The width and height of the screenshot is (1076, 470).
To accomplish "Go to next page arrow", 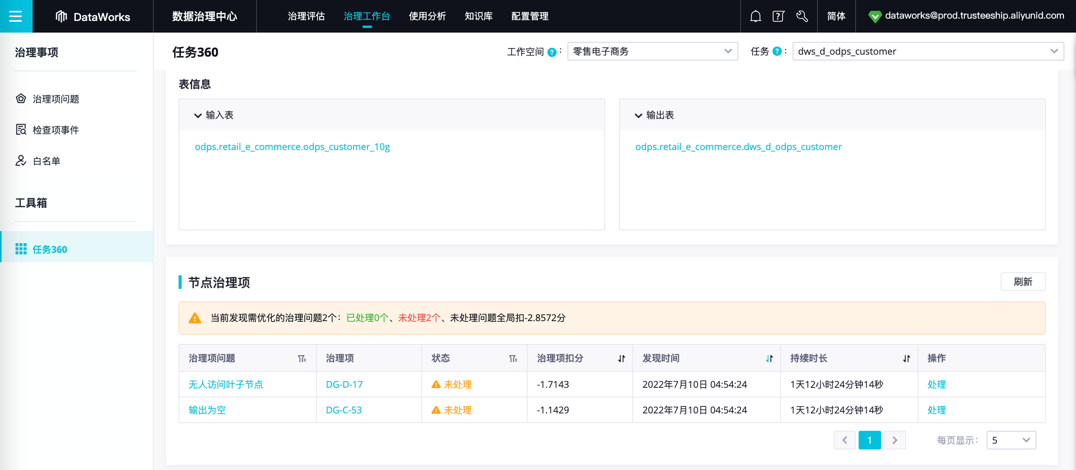I will [895, 440].
